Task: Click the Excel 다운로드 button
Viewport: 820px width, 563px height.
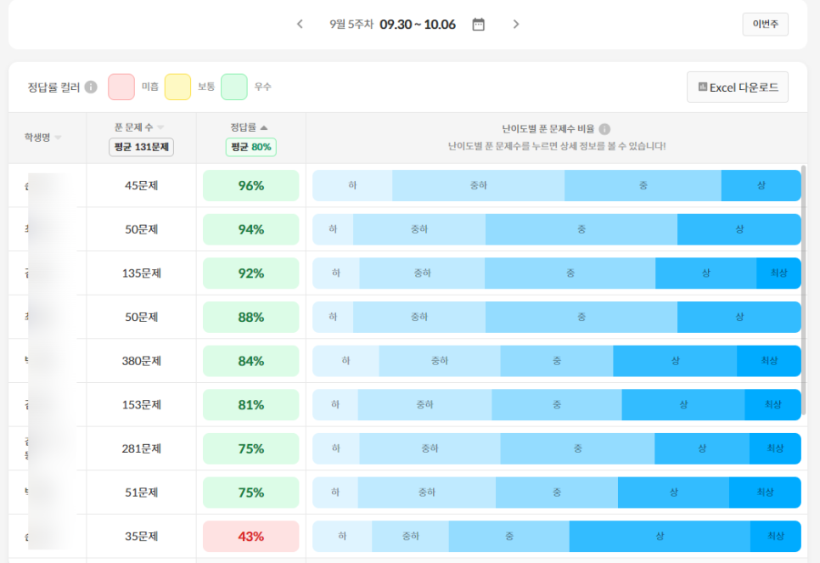Action: click(x=738, y=87)
